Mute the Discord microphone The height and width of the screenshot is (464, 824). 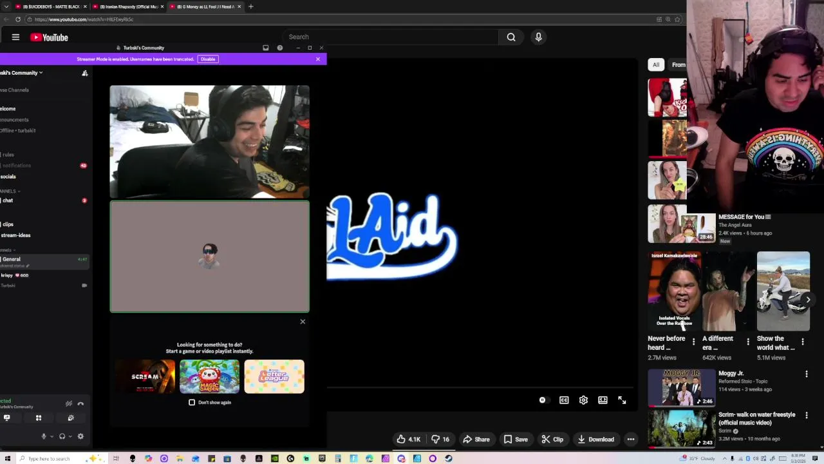44,436
